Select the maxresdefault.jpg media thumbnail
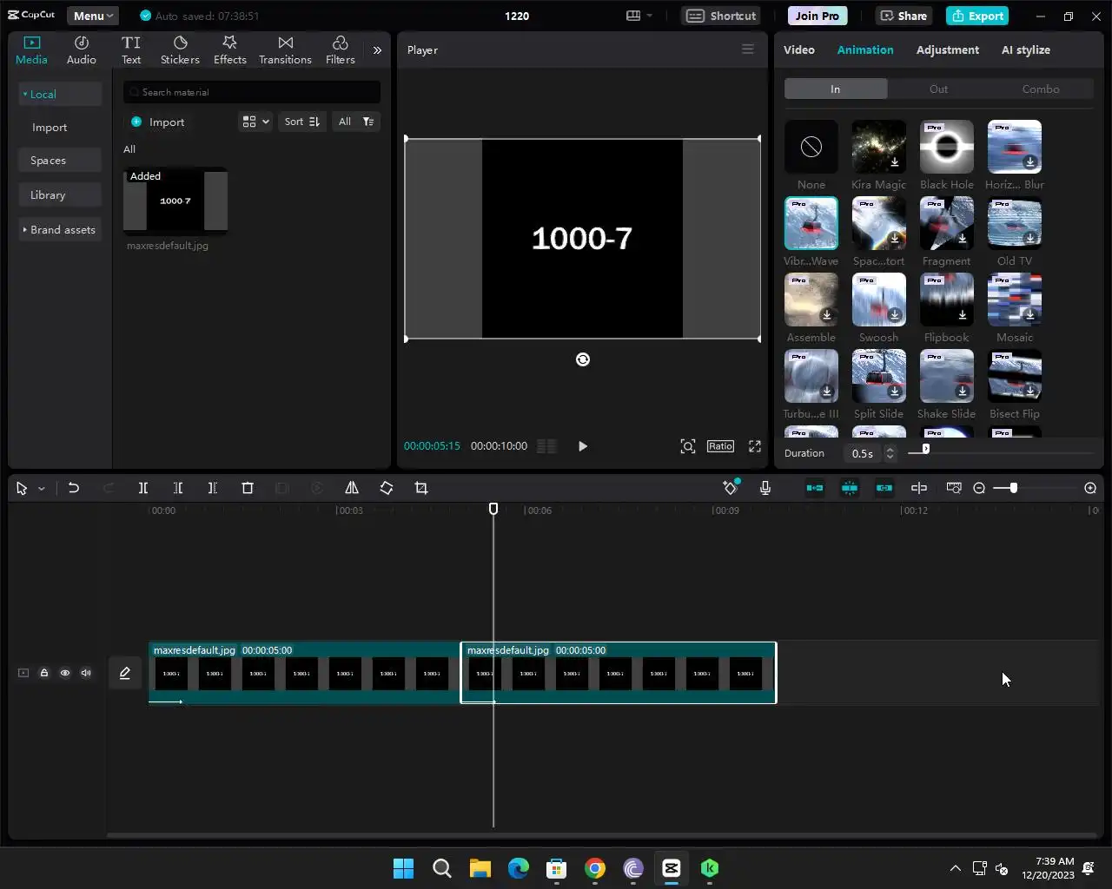Image resolution: width=1112 pixels, height=889 pixels. click(175, 201)
